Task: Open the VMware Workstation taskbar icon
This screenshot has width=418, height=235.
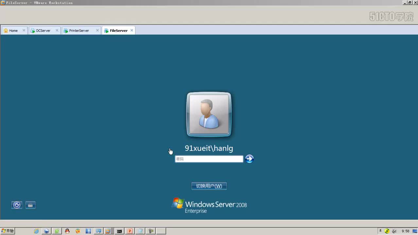Action: (108, 231)
